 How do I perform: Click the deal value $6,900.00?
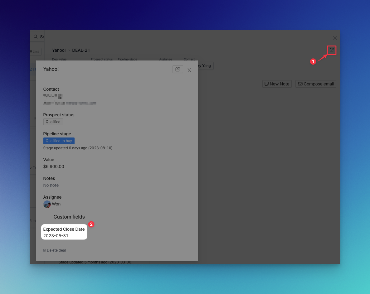(54, 166)
